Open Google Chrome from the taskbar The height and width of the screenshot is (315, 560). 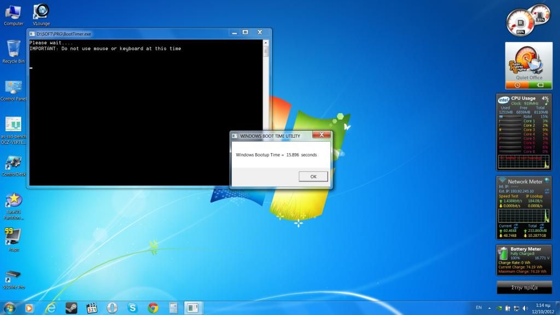pyautogui.click(x=153, y=308)
